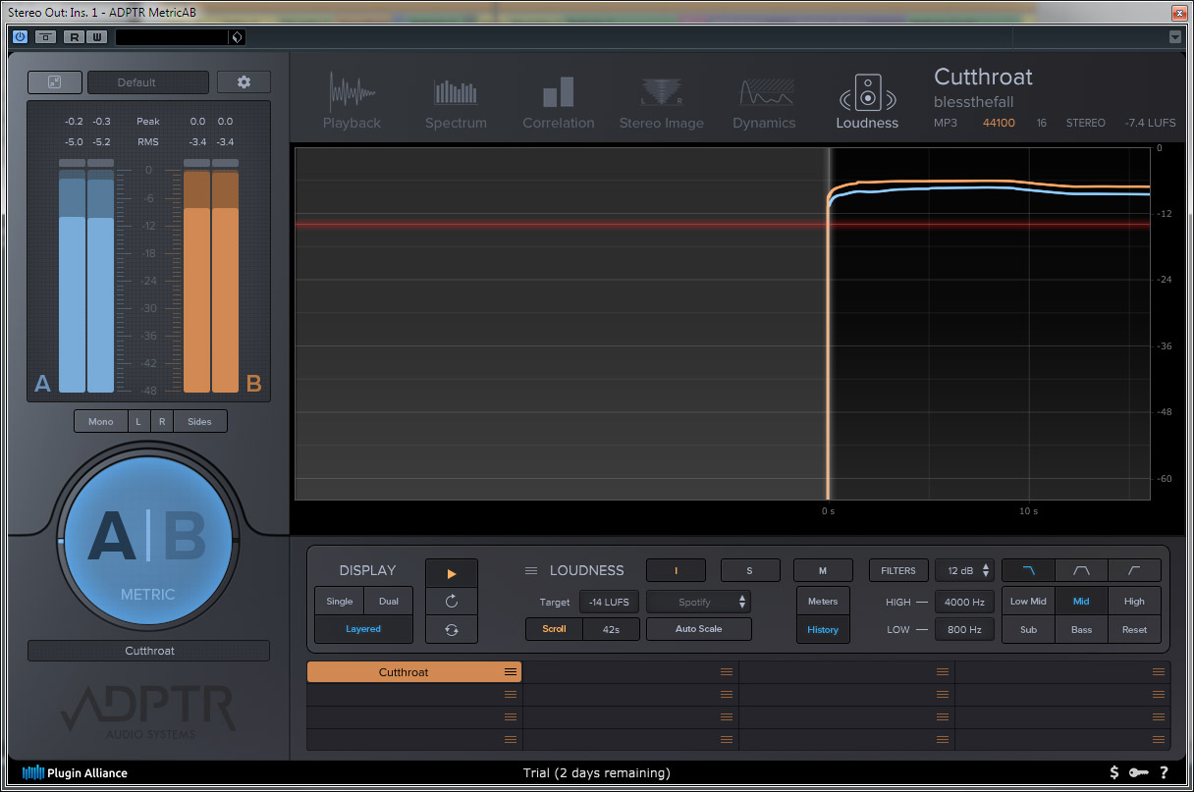The image size is (1194, 792).
Task: Enable Short-term loudness S button
Action: click(750, 570)
